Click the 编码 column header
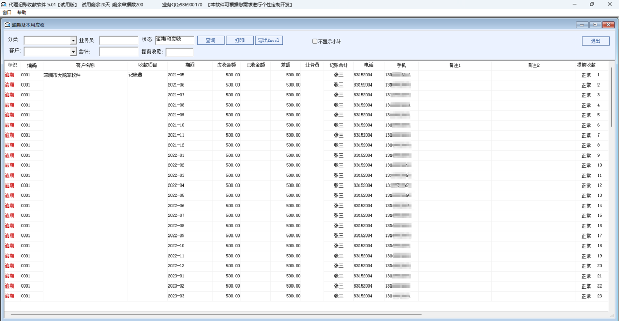Screen dimensions: 619x321 31,65
